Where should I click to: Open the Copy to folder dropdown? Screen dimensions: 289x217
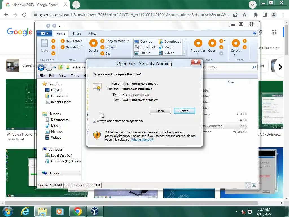[115, 41]
